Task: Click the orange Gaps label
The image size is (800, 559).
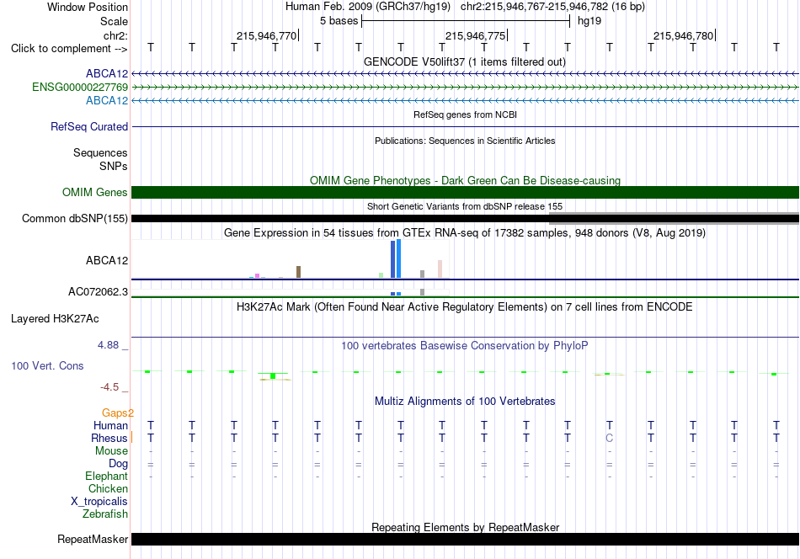Action: point(117,413)
